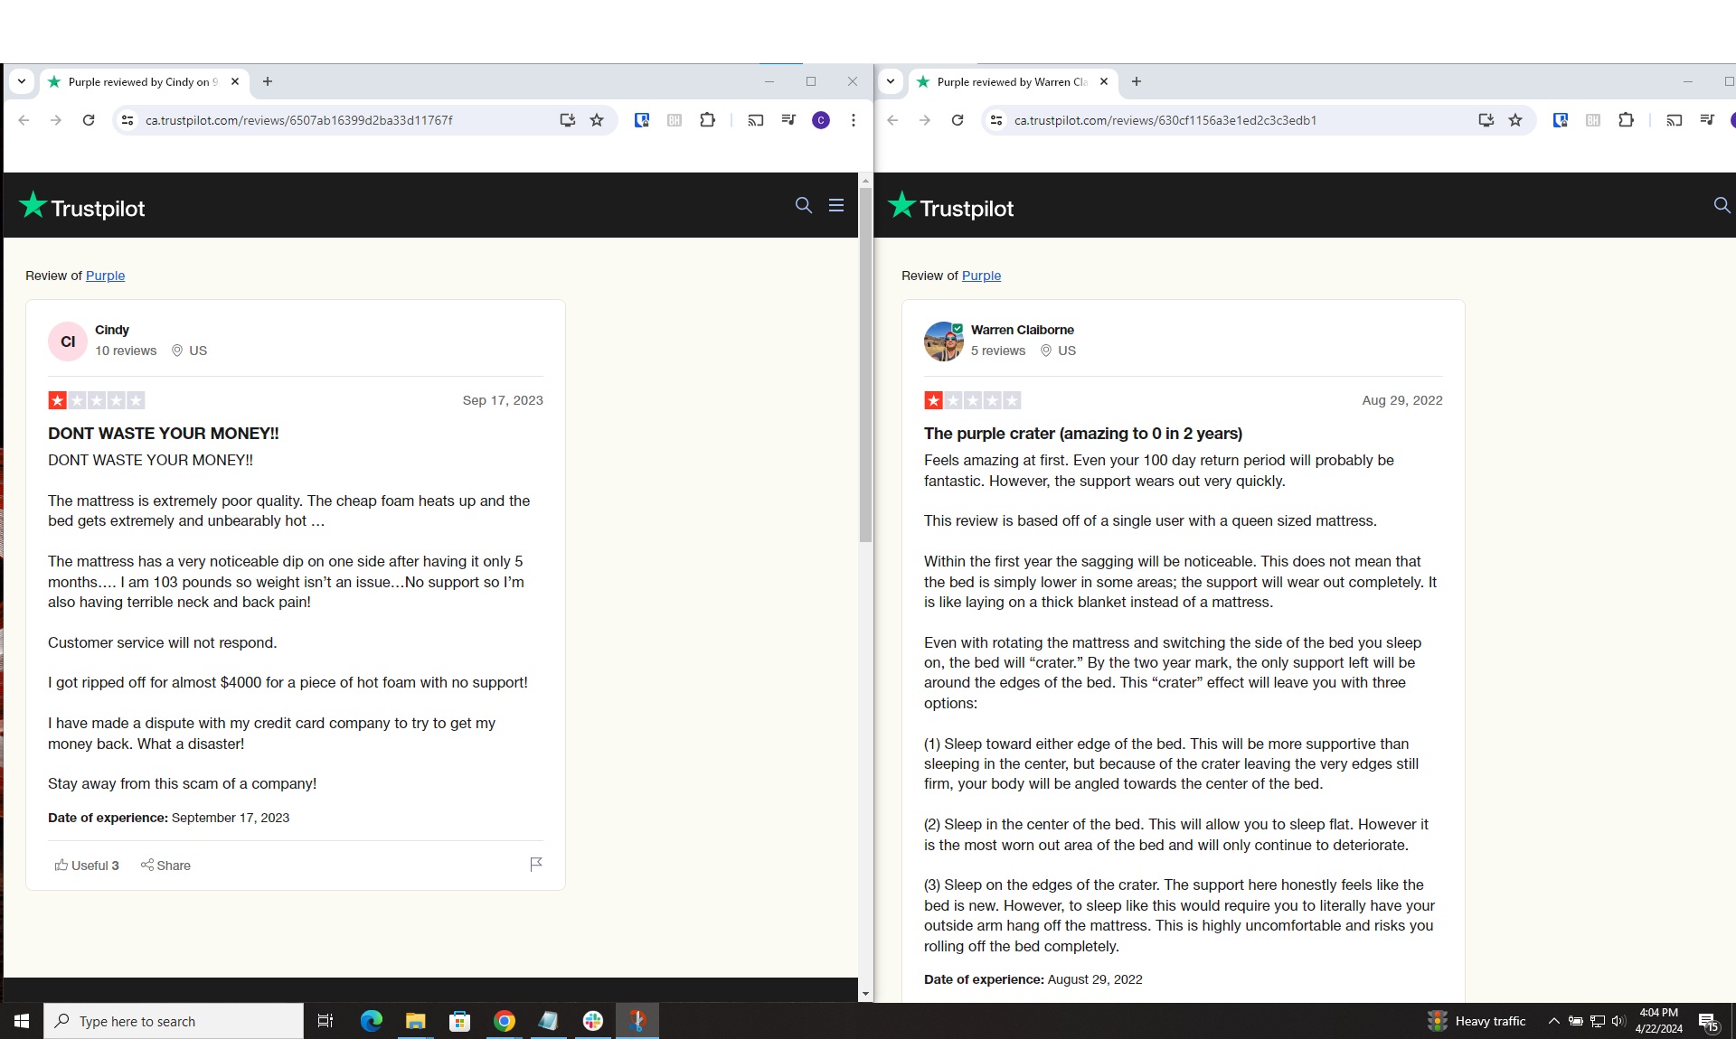The image size is (1736, 1039).
Task: Bookmark Warren's review page with star icon
Action: [1515, 120]
